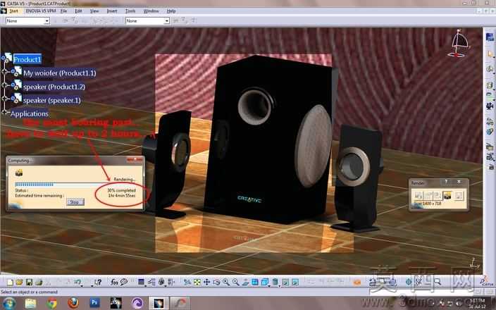This screenshot has height=310, width=496.
Task: Open the Edit menu
Action: (78, 11)
